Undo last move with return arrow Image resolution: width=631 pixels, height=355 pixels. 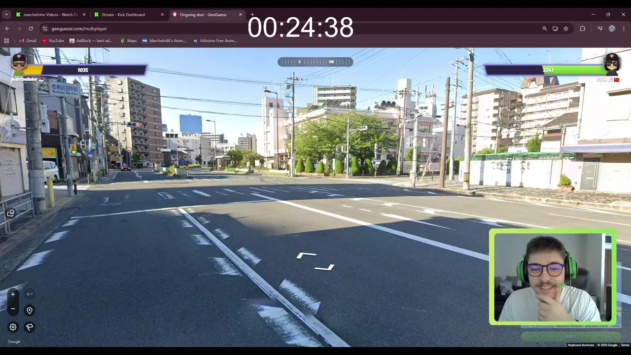[30, 294]
